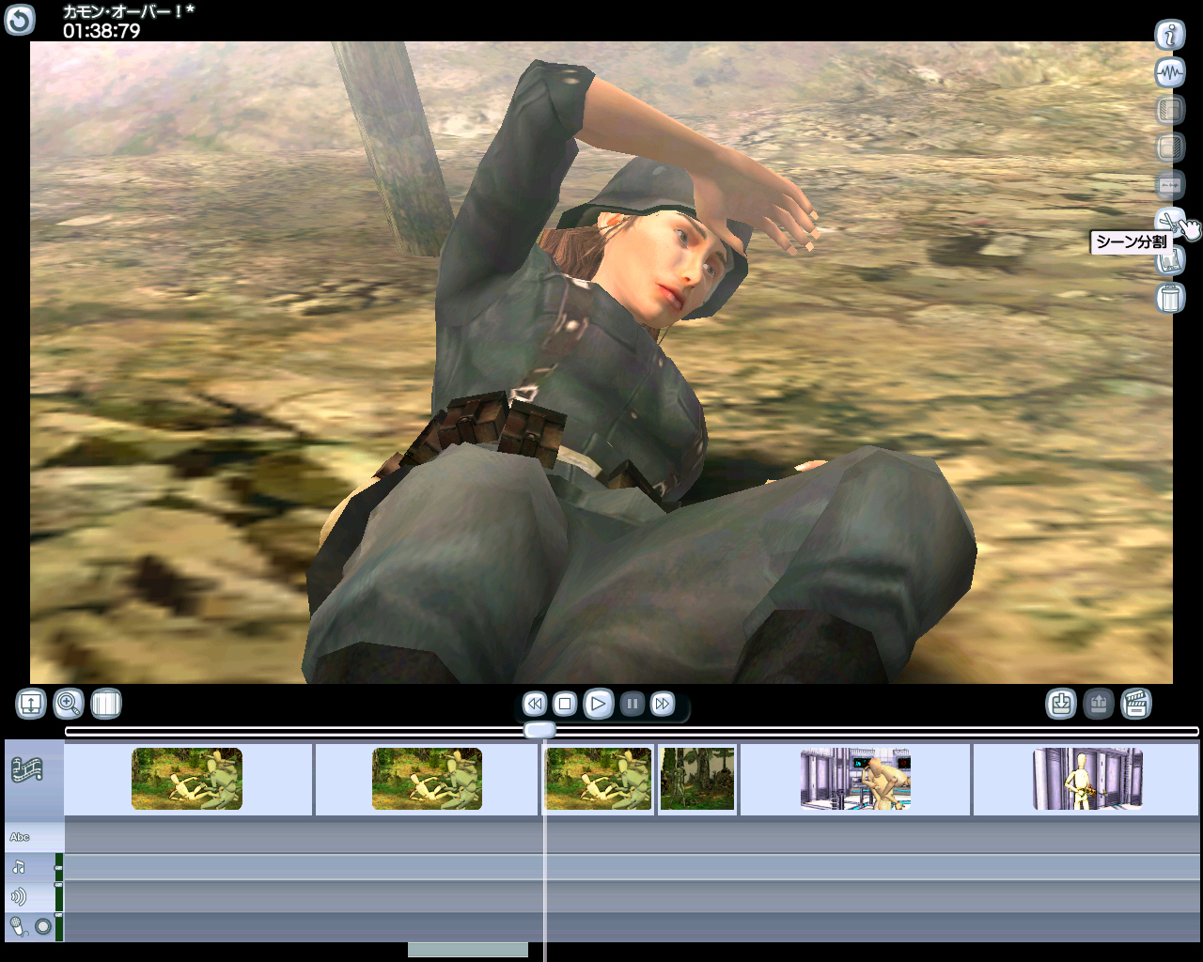The height and width of the screenshot is (962, 1203).
Task: Select the sound effects speaker track icon
Action: point(19,897)
